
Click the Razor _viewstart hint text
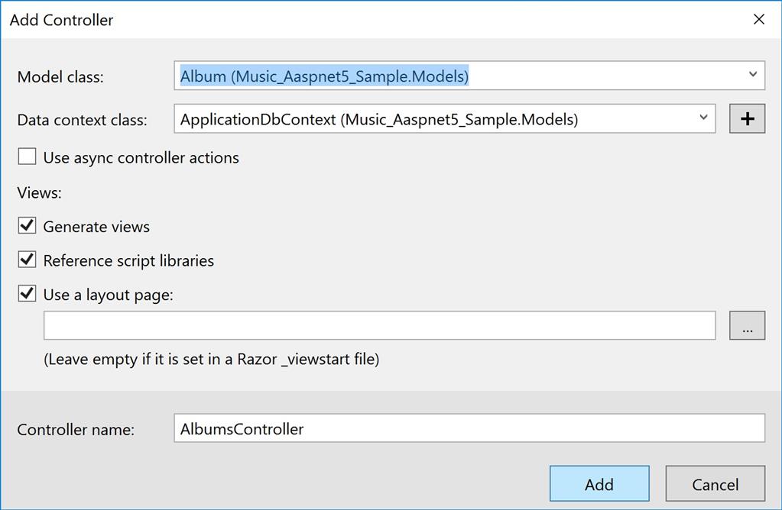(x=211, y=359)
